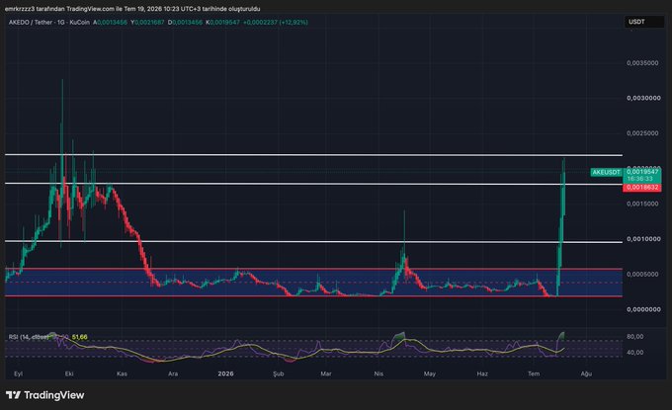
Task: Click the Mar month on time axis
Action: tap(326, 374)
